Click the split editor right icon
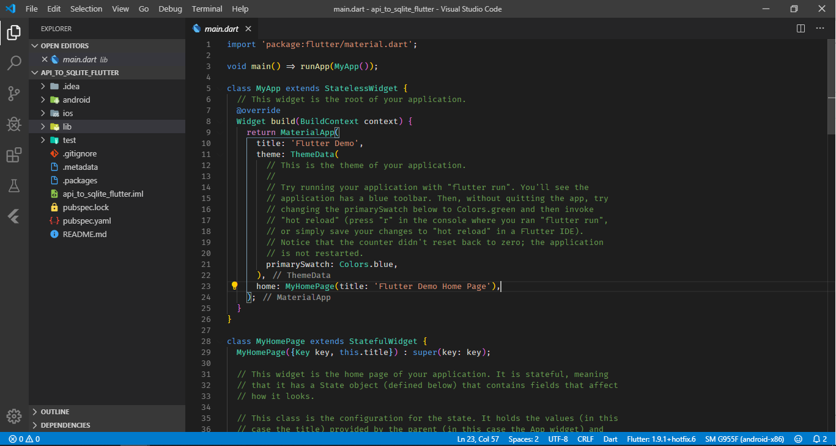The height and width of the screenshot is (446, 836). (801, 29)
